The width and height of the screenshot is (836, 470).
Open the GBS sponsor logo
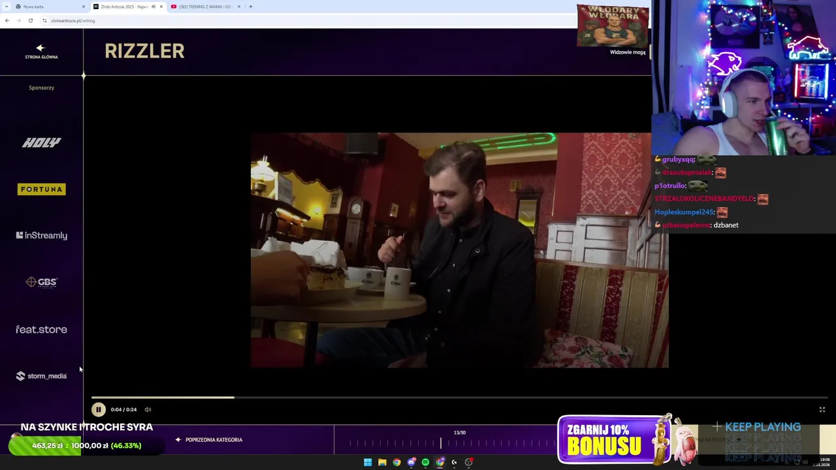pyautogui.click(x=41, y=282)
